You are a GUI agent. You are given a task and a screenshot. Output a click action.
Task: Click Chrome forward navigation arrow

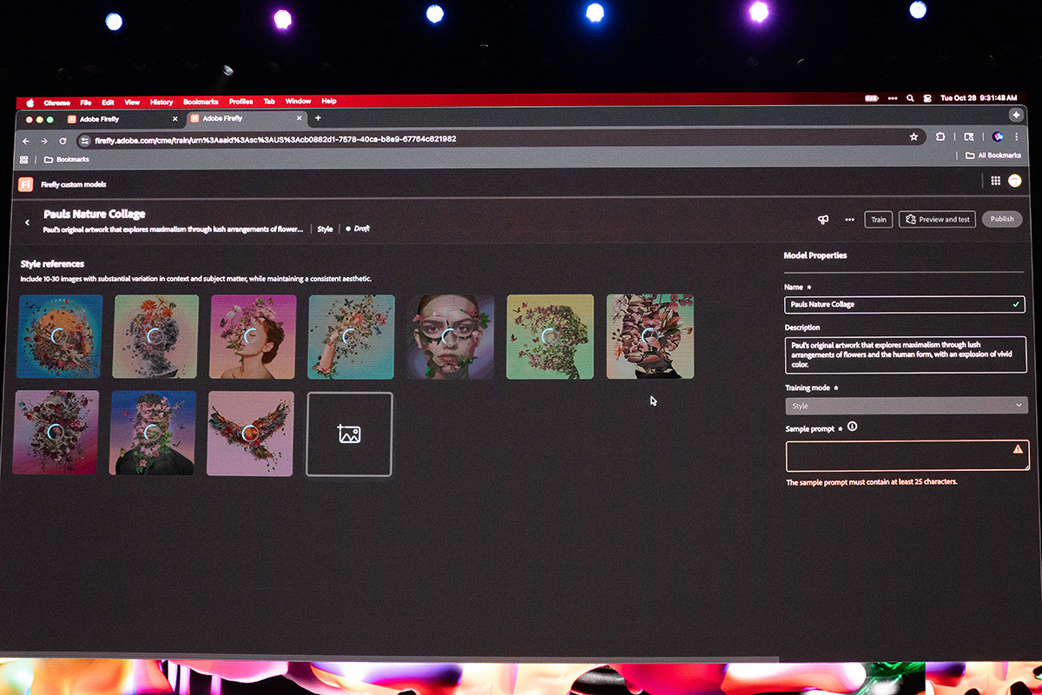pyautogui.click(x=43, y=140)
